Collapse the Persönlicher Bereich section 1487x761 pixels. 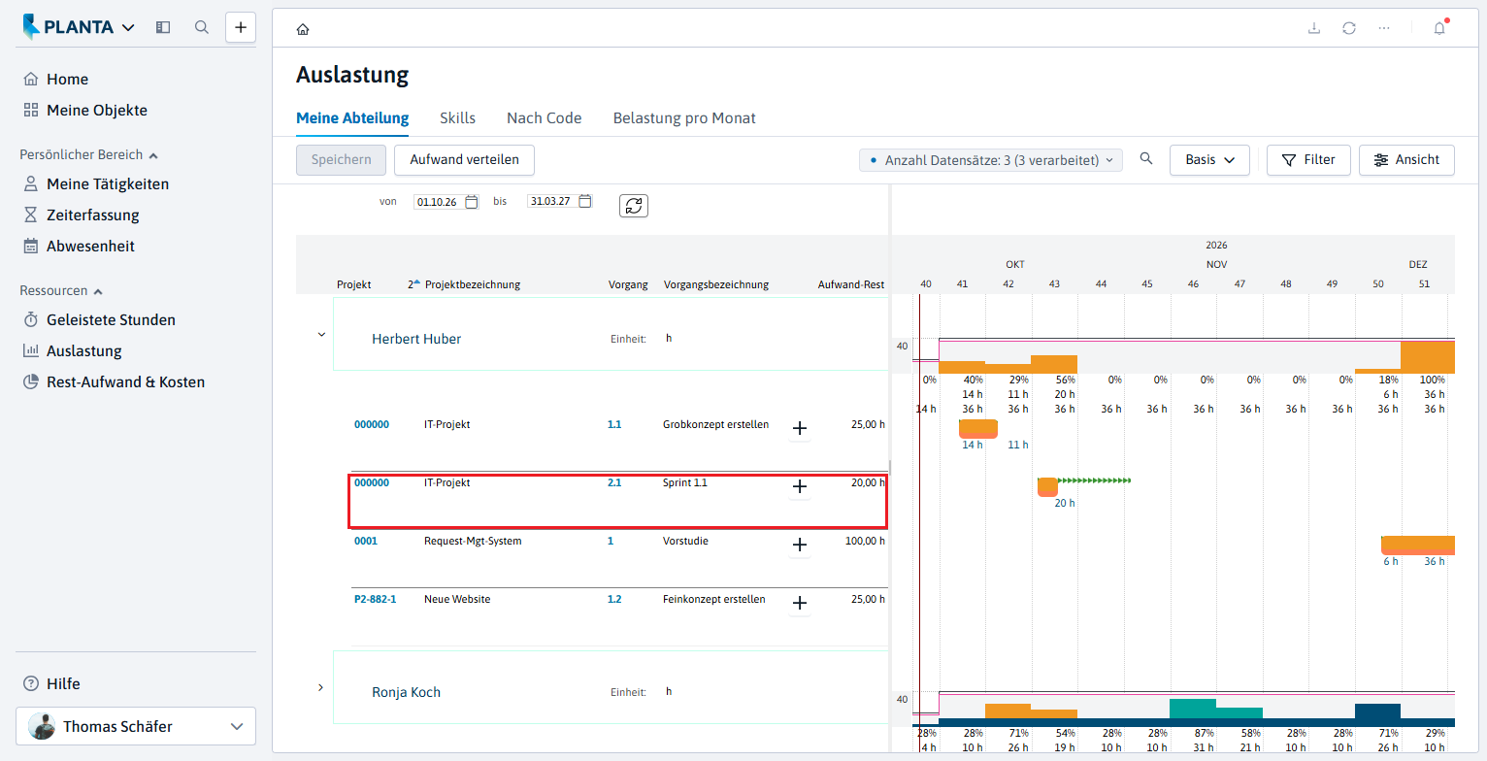pyautogui.click(x=89, y=154)
